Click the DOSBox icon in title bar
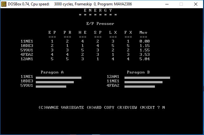The height and width of the screenshot is (135, 204). (3, 4)
